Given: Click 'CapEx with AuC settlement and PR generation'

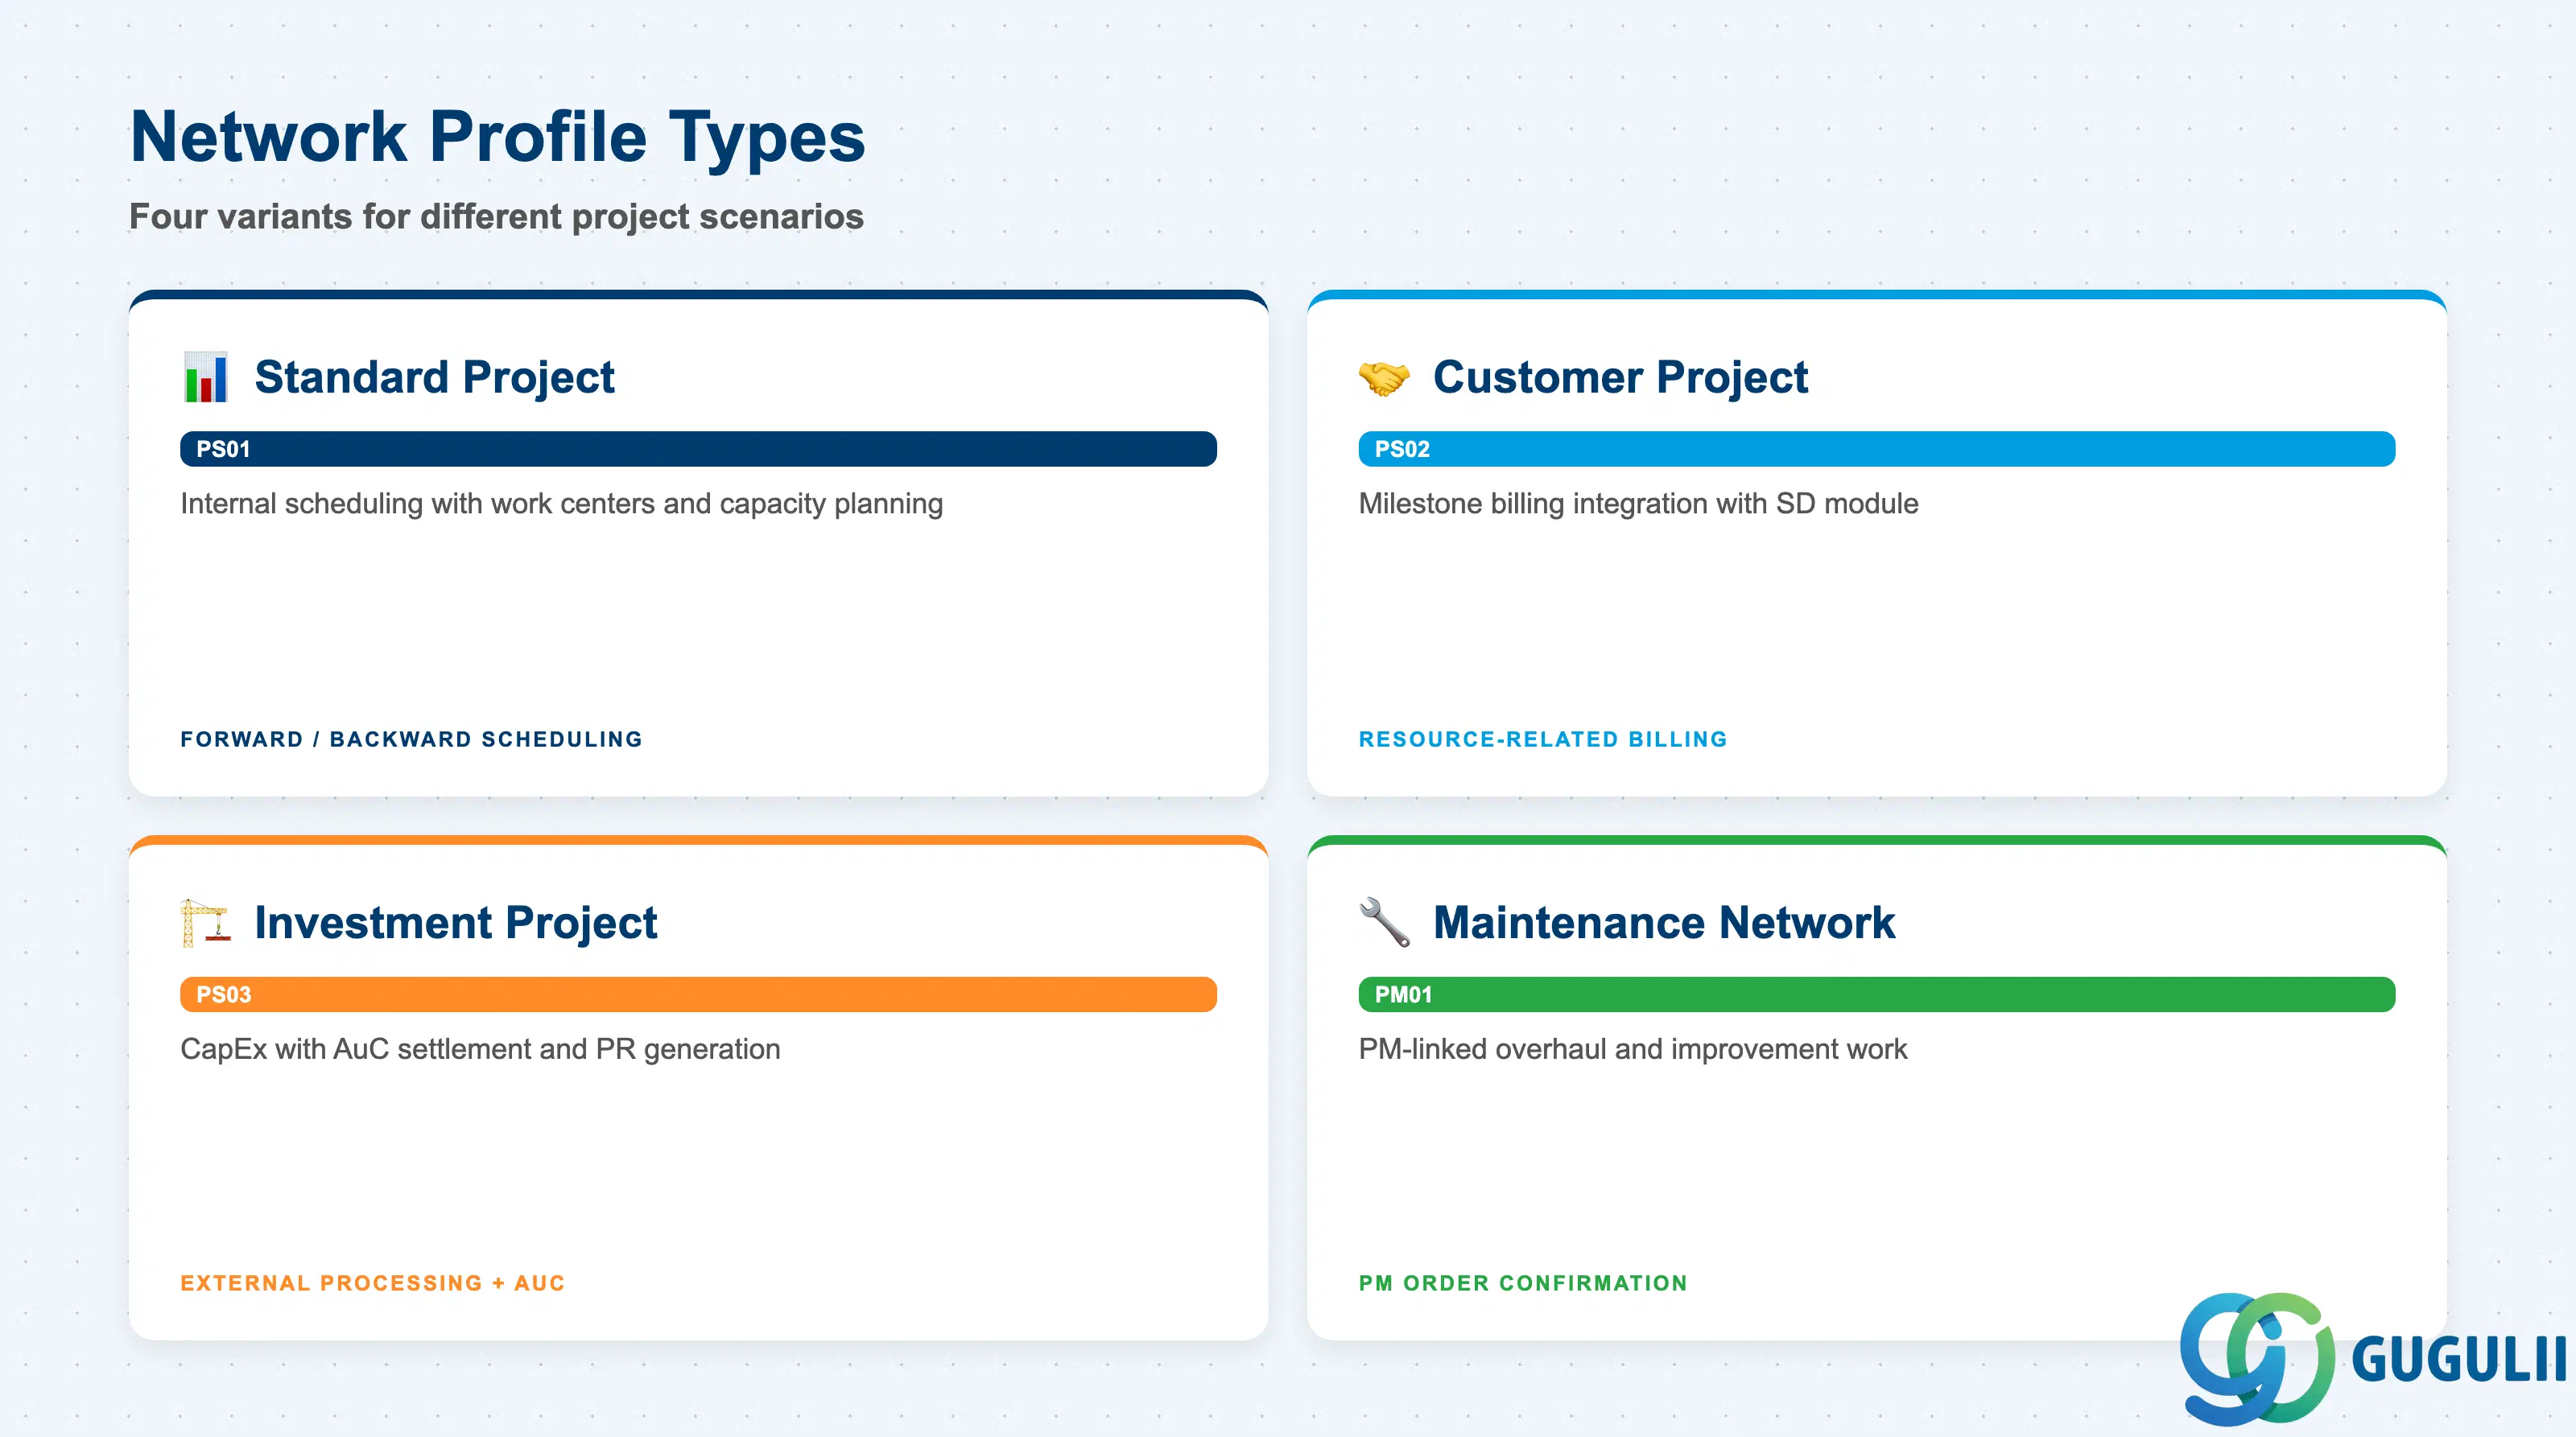Looking at the screenshot, I should click(x=480, y=1049).
